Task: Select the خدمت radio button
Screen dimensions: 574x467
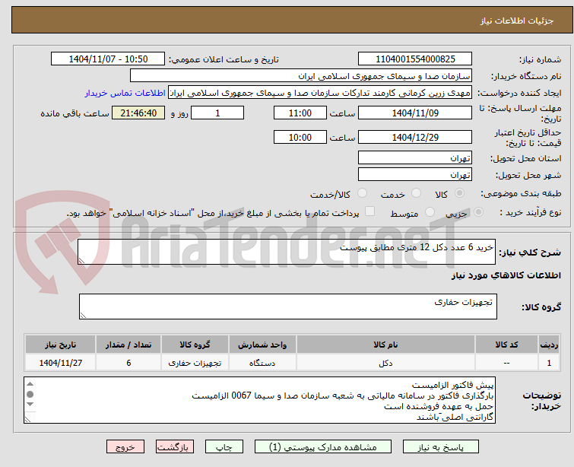Action: [x=416, y=193]
